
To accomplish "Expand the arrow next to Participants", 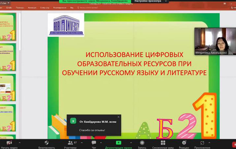I will click(x=82, y=142).
